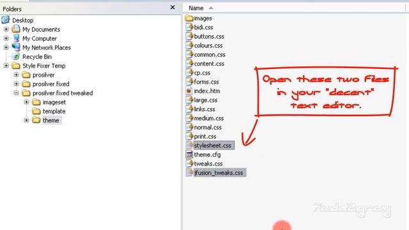
Task: Select the file name 'links.css'
Action: point(204,109)
